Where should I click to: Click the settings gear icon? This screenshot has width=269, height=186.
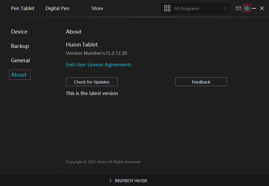[x=247, y=9]
